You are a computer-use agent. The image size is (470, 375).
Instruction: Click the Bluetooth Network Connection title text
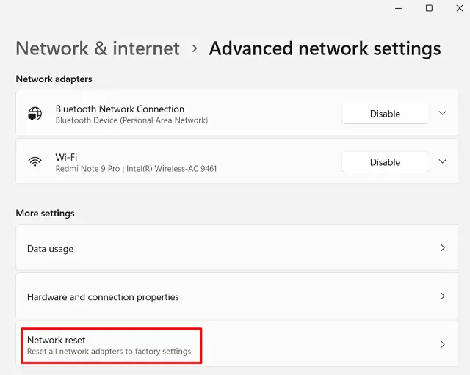click(x=120, y=109)
